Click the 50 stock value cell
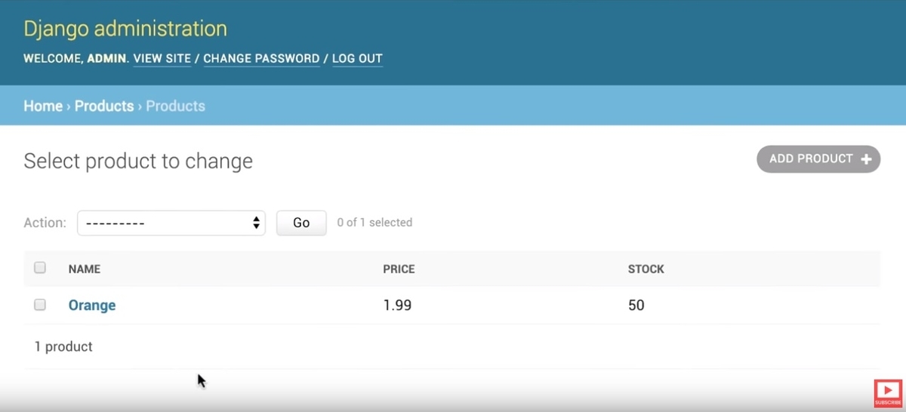The width and height of the screenshot is (906, 412). [636, 306]
